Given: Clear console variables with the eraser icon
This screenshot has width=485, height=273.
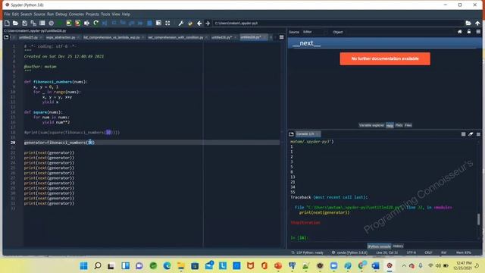Looking at the screenshot, I should tap(471, 134).
